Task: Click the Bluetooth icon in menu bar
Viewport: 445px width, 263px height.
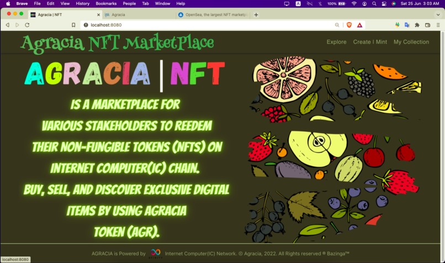Action: 320,4
